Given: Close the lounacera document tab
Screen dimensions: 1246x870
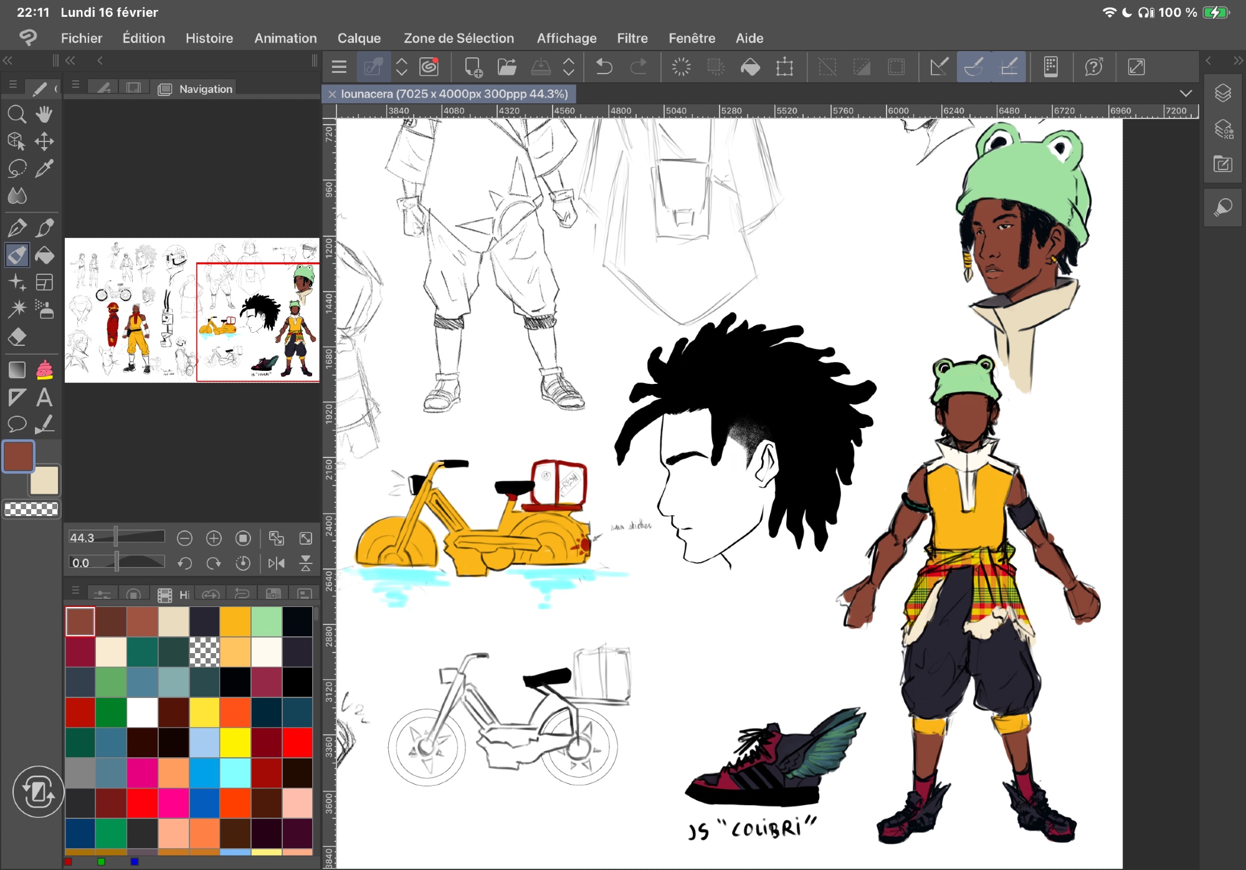Looking at the screenshot, I should click(332, 94).
